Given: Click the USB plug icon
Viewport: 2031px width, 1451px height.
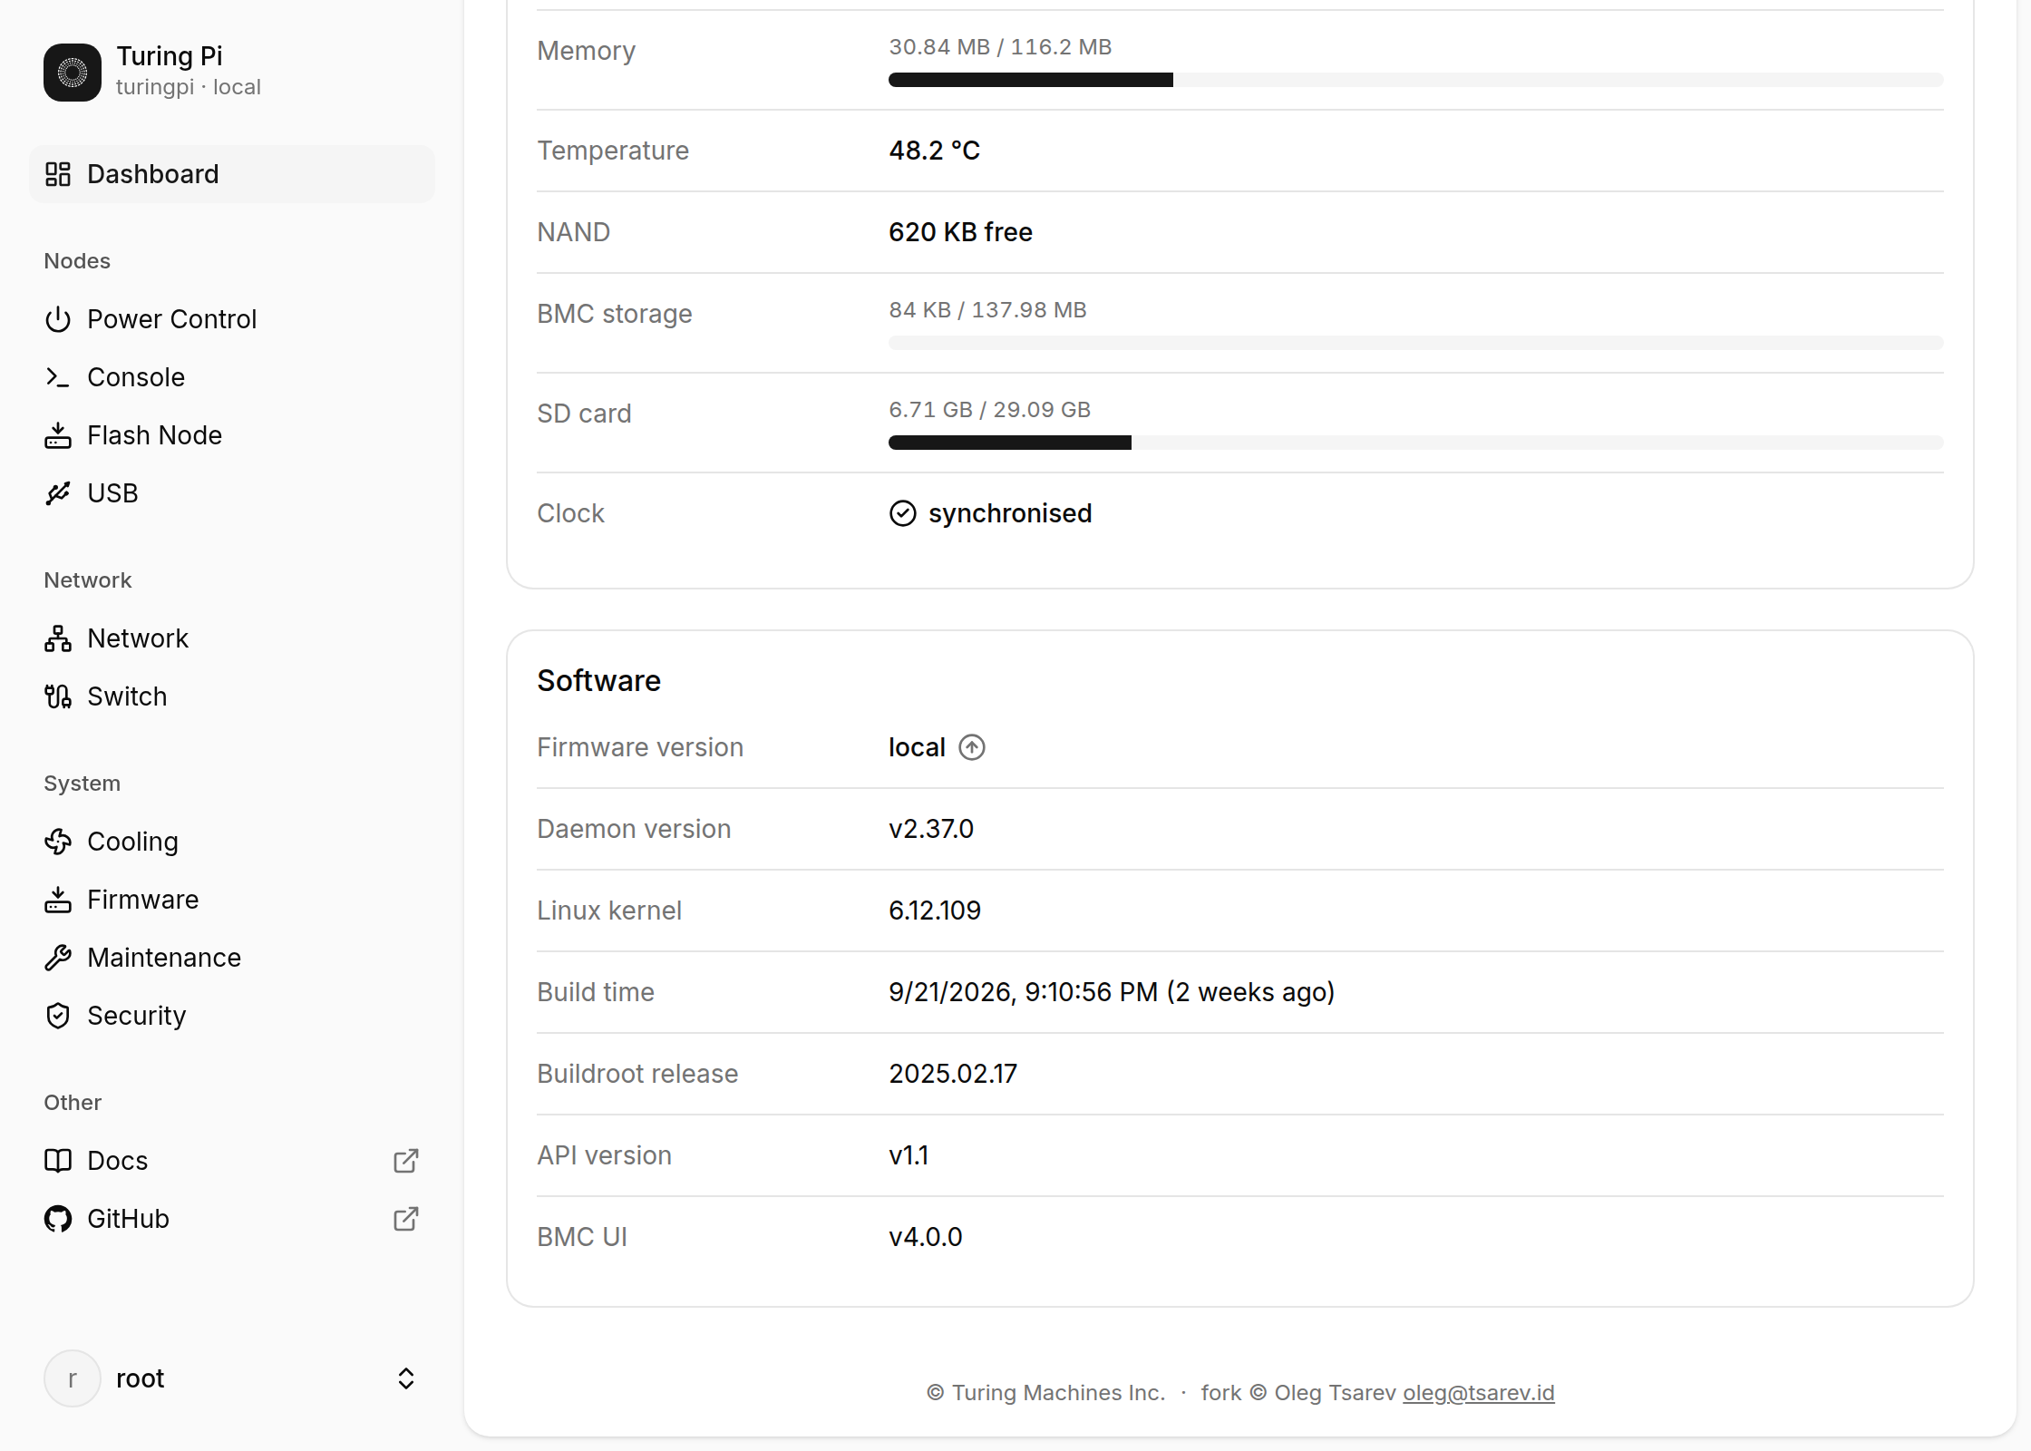Looking at the screenshot, I should [58, 493].
